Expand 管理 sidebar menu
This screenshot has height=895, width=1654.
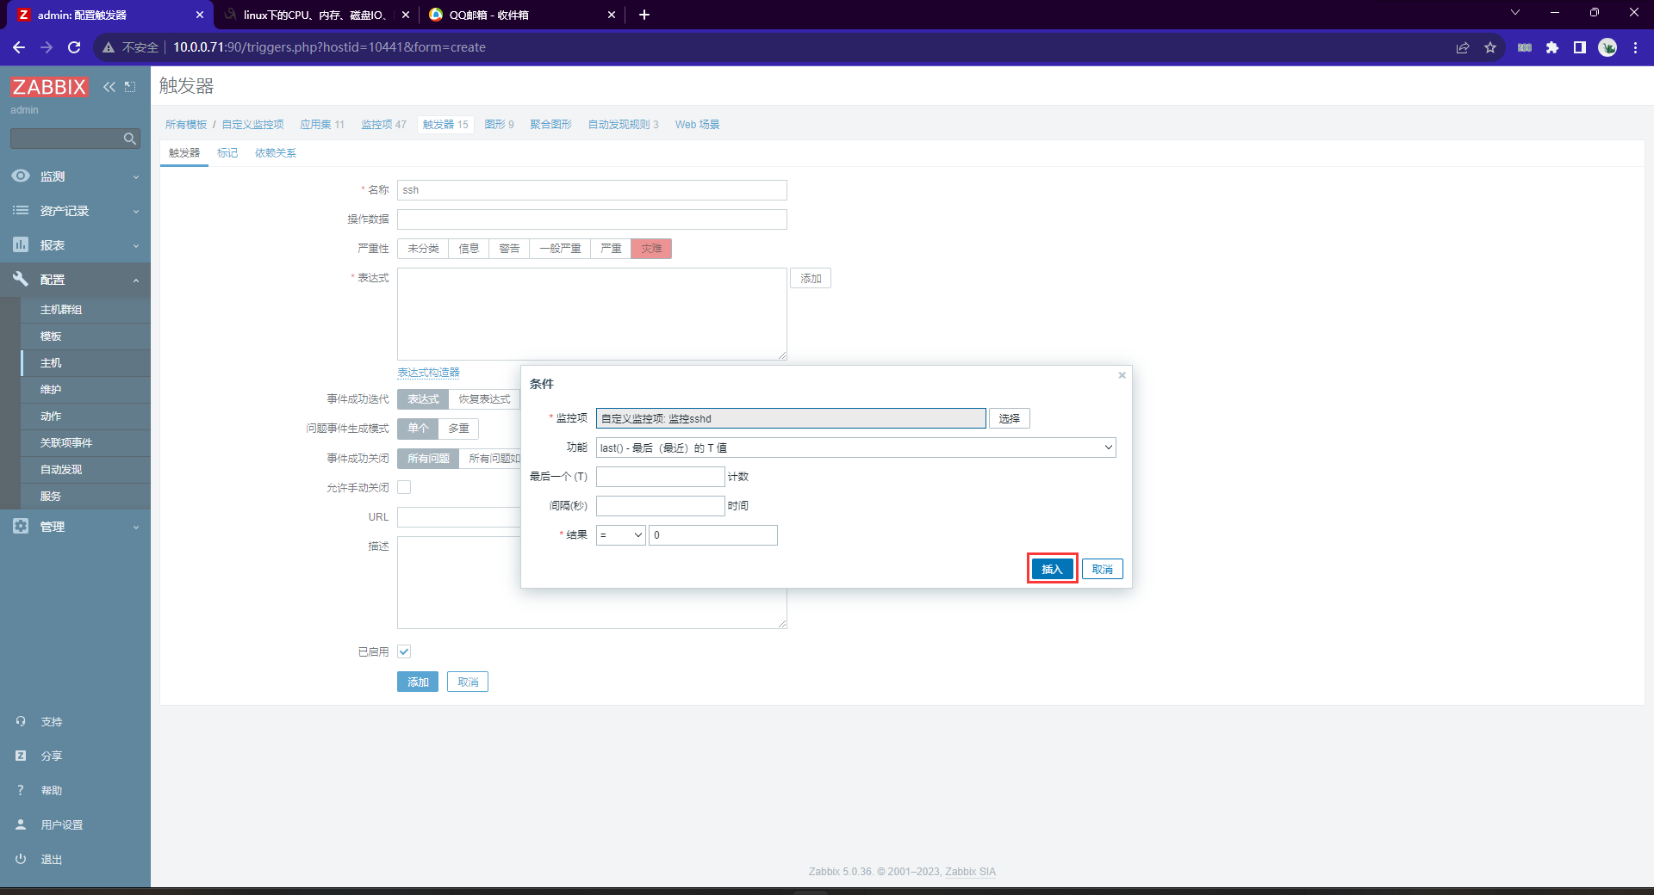(75, 527)
